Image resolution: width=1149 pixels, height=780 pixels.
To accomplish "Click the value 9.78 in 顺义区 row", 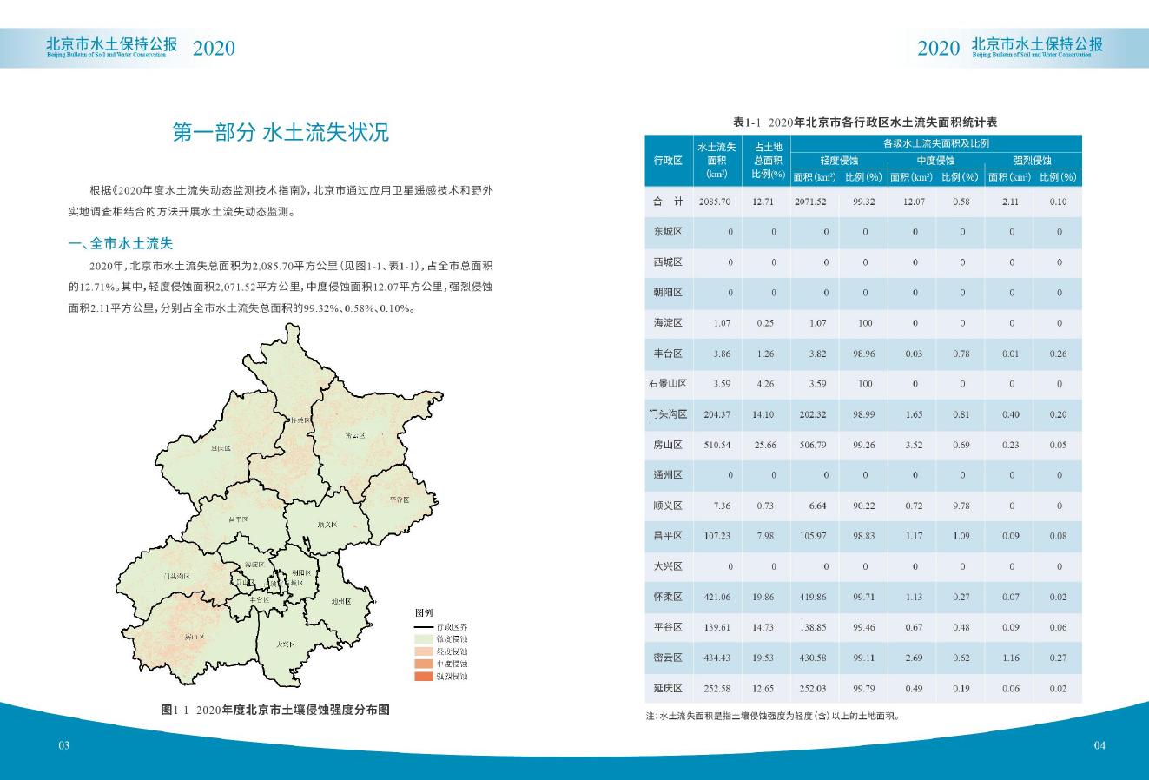I will pyautogui.click(x=961, y=506).
